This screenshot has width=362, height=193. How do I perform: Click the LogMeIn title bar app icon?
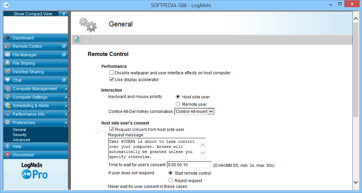coord(6,5)
